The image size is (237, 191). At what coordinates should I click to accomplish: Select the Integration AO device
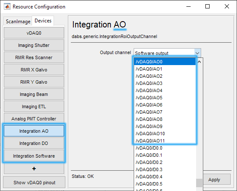pyautogui.click(x=34, y=131)
